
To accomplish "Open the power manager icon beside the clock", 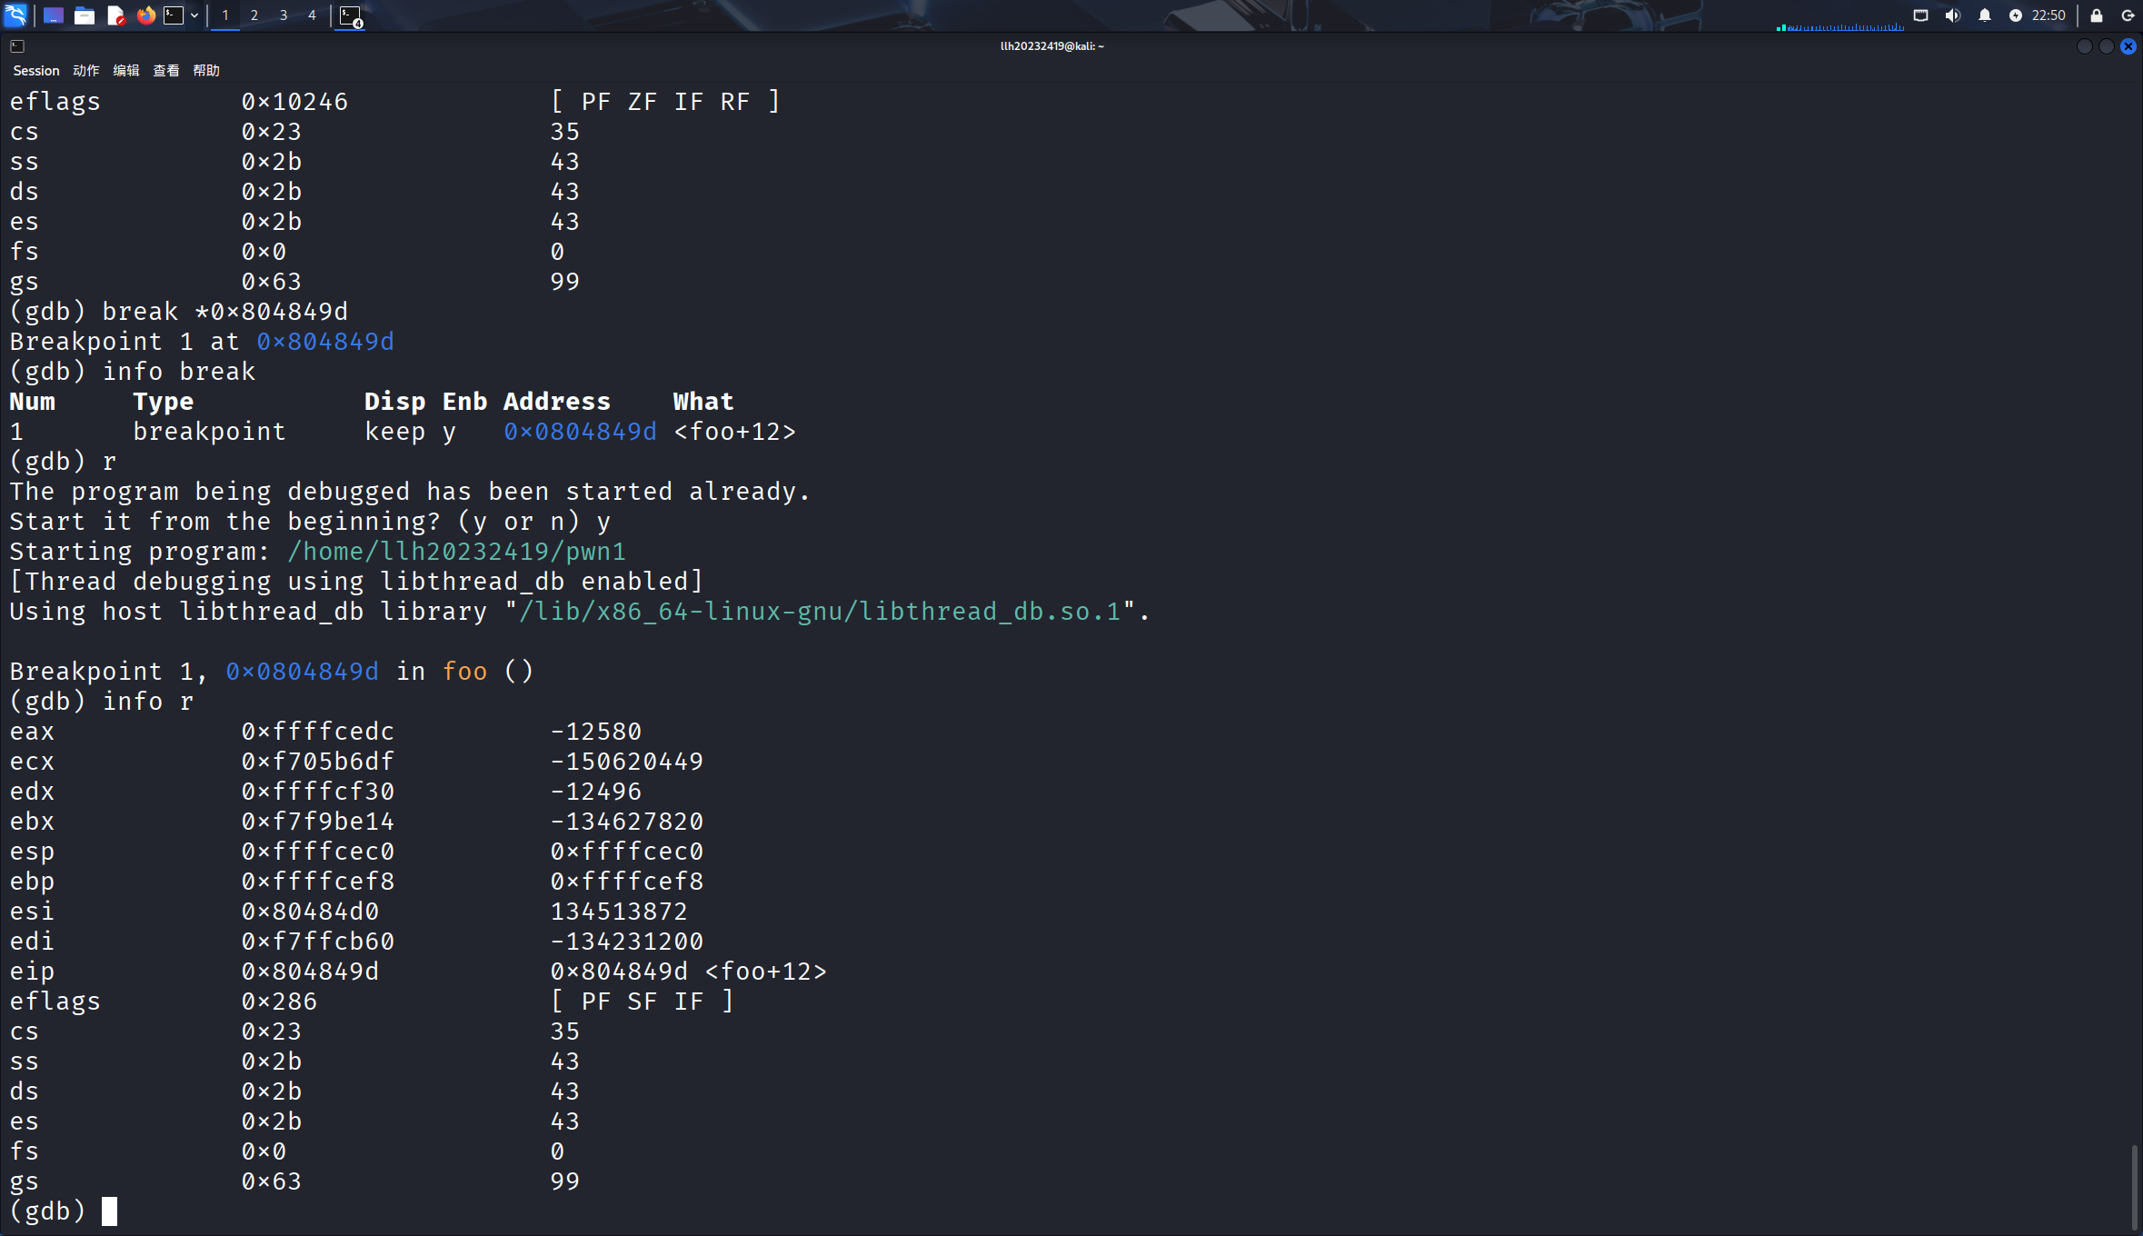I will click(2016, 15).
